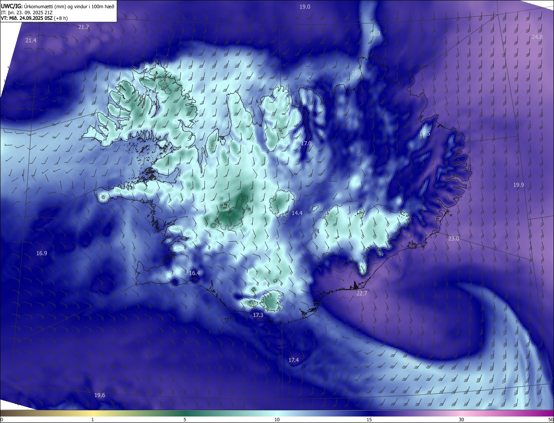This screenshot has width=554, height=423.
Task: Click the 17.0 value label
Action: pyautogui.click(x=306, y=143)
